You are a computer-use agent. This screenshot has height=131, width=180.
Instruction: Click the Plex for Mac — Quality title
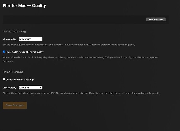tap(24, 6)
